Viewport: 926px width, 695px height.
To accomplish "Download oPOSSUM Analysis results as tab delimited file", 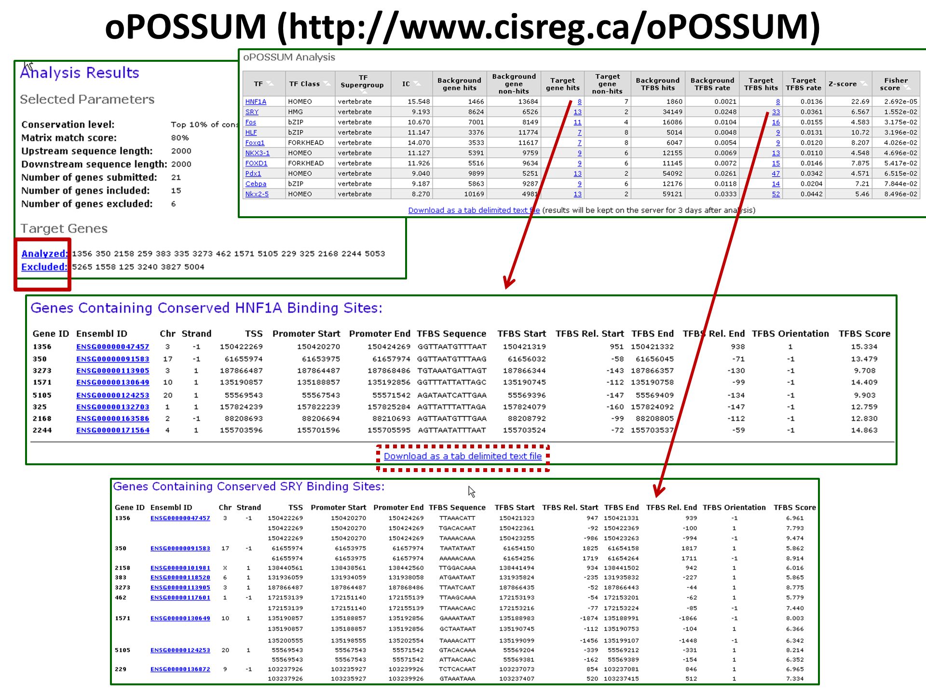I will tap(474, 210).
